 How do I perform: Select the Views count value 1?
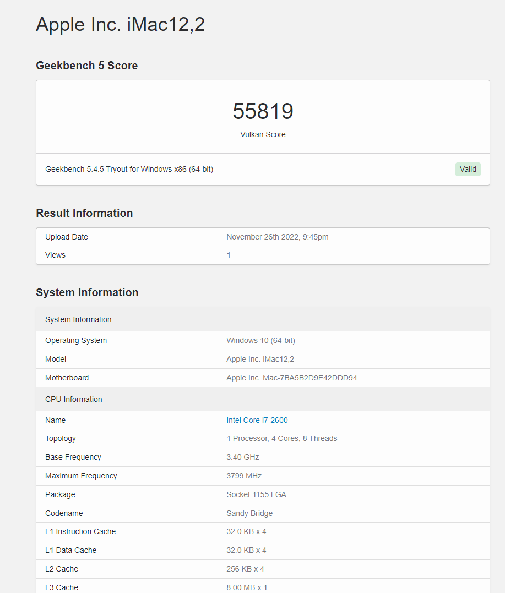tap(229, 255)
